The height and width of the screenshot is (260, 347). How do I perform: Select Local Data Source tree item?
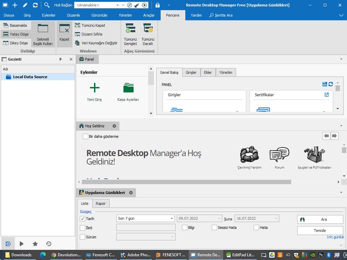pyautogui.click(x=38, y=77)
